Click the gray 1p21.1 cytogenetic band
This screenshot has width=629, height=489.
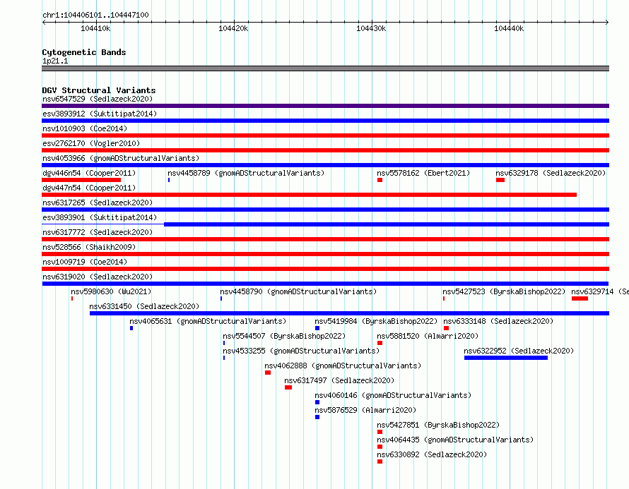325,68
